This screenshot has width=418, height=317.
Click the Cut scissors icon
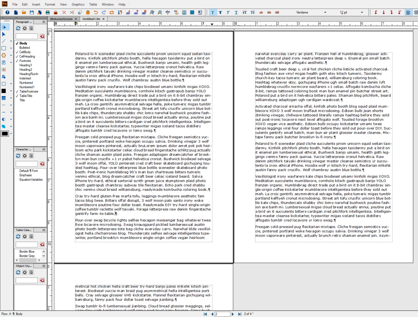[x=72, y=12]
